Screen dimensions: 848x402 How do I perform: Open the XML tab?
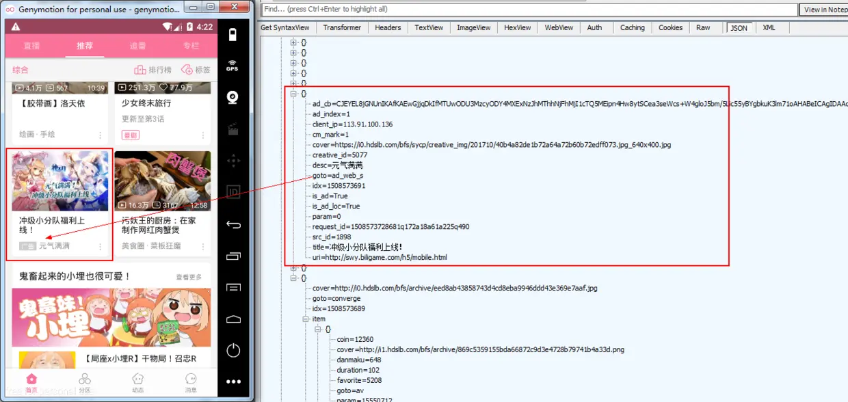tap(769, 28)
